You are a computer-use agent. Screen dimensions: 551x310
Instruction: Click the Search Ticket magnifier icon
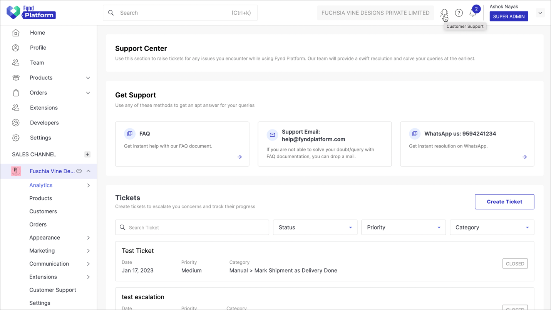(122, 228)
